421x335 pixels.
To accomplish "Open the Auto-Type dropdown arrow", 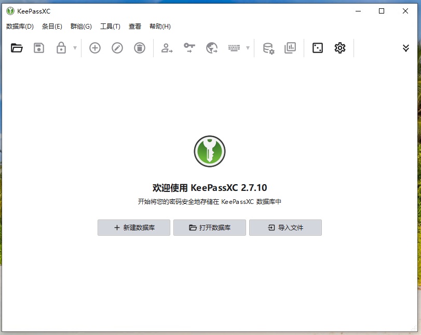I will click(247, 48).
